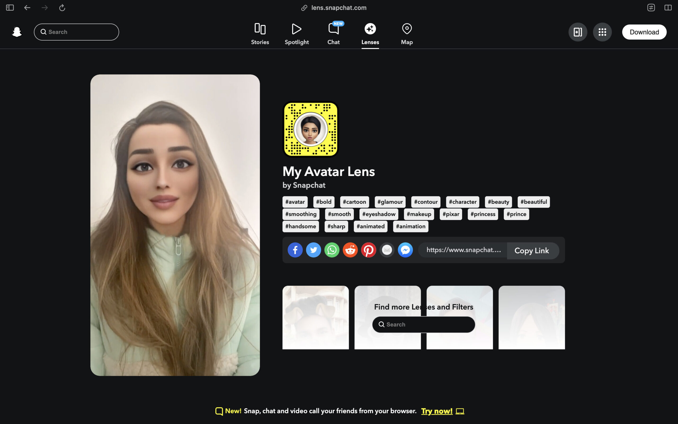
Task: Click the Facebook share button
Action: pos(295,250)
